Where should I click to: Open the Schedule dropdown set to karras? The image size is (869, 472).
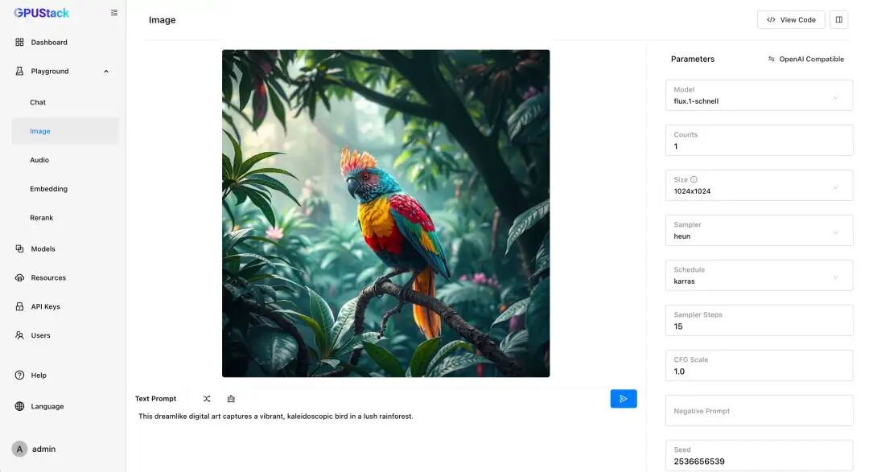tap(759, 276)
